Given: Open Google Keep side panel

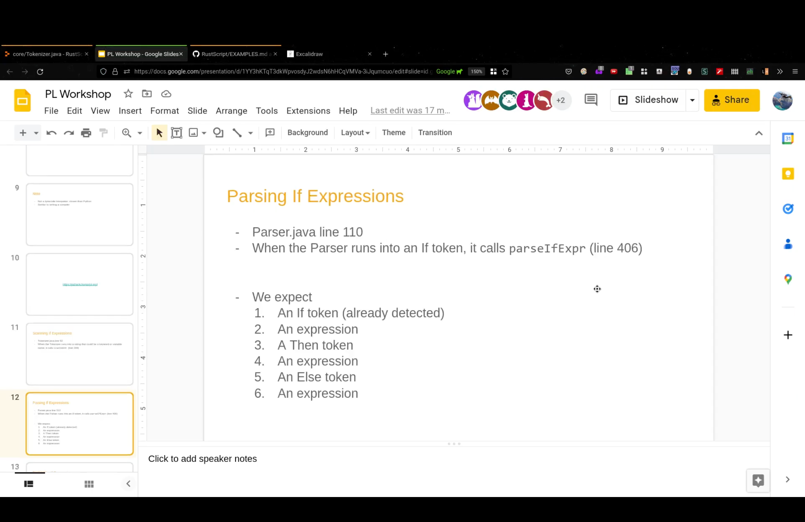Looking at the screenshot, I should (x=788, y=174).
